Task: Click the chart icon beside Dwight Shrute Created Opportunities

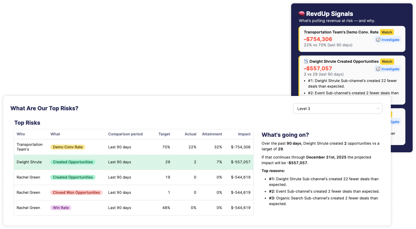Action: click(x=306, y=61)
